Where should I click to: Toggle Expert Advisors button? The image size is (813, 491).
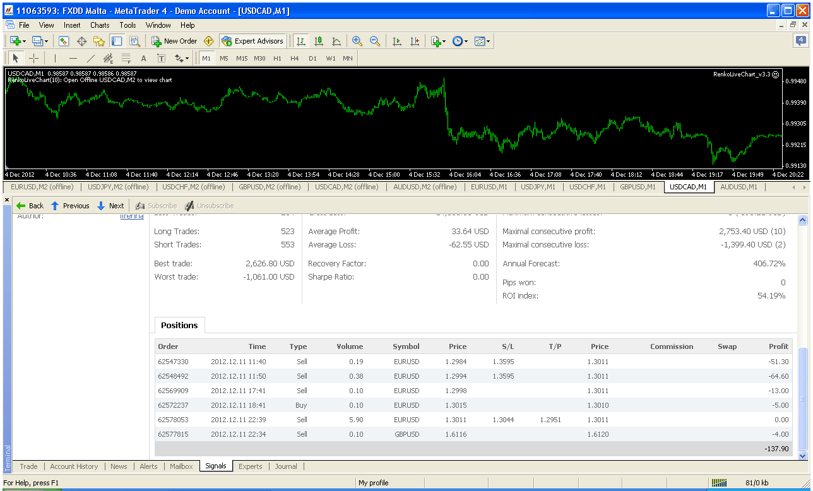click(x=252, y=41)
